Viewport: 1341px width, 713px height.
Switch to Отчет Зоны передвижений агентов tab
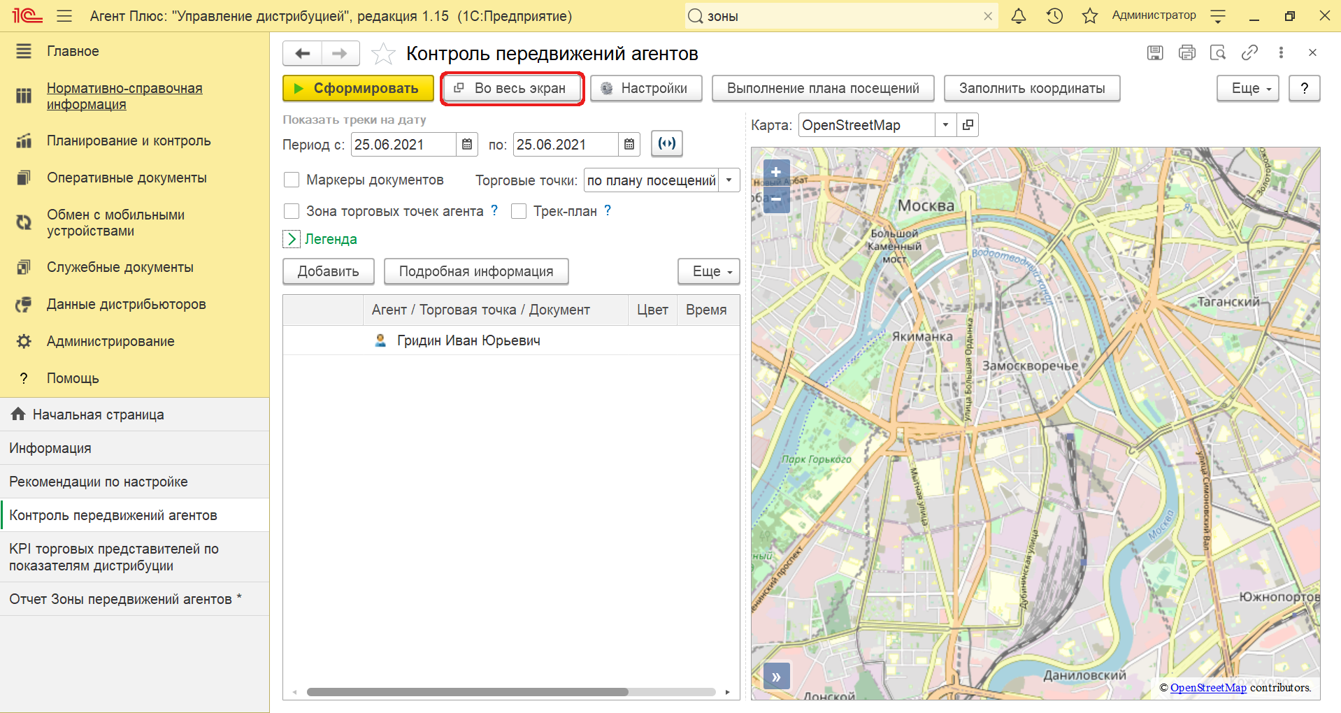pos(134,599)
